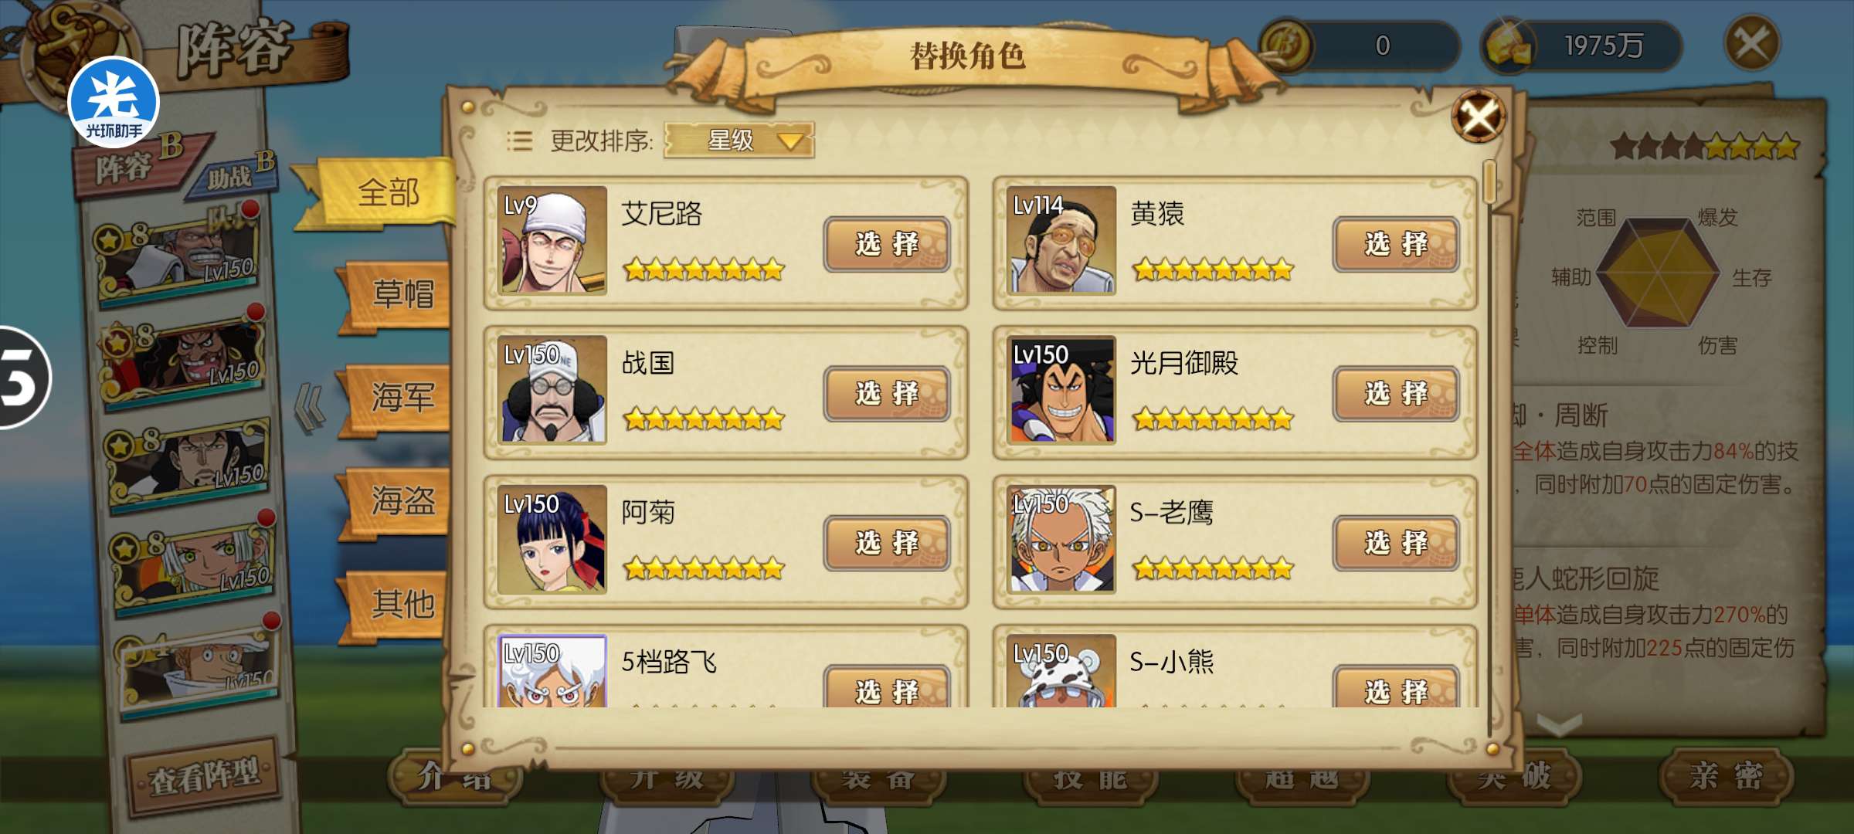Click the S-老鹰 character avatar
Image resolution: width=1854 pixels, height=834 pixels.
(x=1061, y=539)
